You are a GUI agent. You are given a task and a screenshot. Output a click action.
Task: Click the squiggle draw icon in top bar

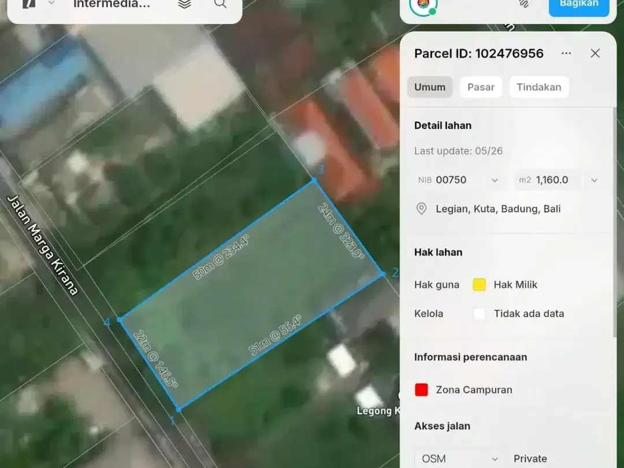point(524,4)
